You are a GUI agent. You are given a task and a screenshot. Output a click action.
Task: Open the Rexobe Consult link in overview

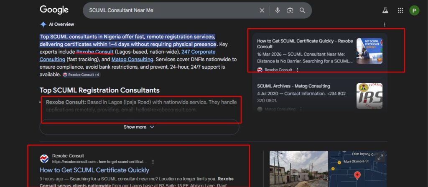coord(94,52)
